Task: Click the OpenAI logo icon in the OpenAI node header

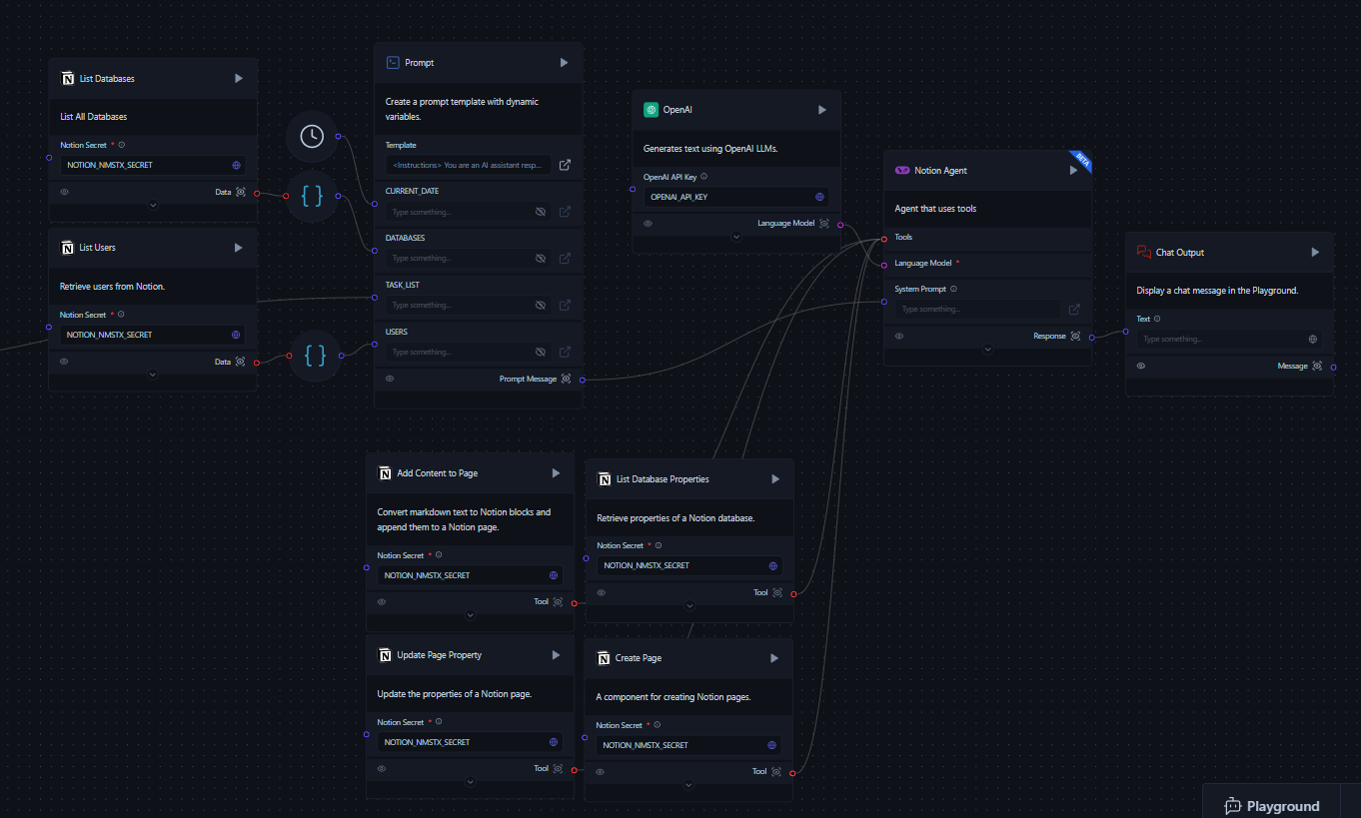Action: pos(650,109)
